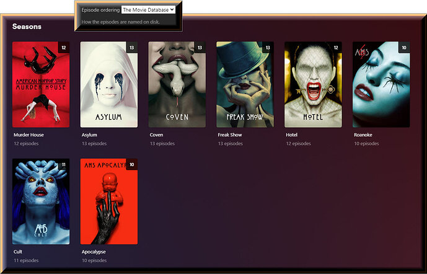Open the Asylum season poster
The height and width of the screenshot is (274, 427).
109,84
